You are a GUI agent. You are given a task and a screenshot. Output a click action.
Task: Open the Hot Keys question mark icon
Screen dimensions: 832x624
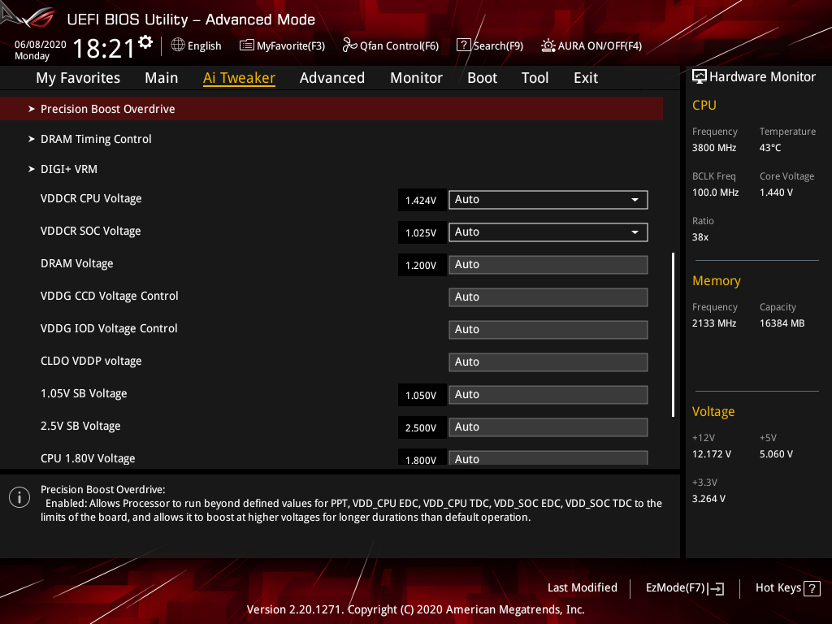click(x=812, y=588)
